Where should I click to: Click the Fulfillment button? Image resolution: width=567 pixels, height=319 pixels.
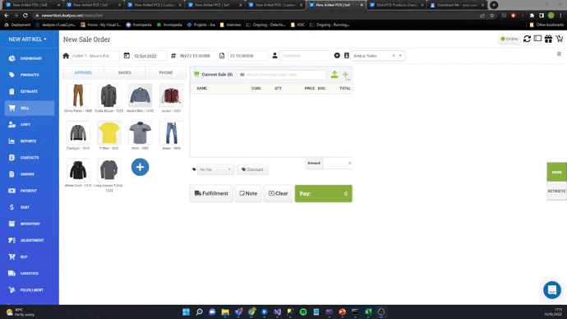[x=211, y=193]
